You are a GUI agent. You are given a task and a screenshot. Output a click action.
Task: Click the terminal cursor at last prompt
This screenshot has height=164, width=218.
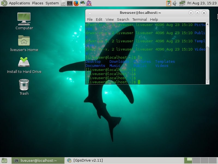click(139, 82)
